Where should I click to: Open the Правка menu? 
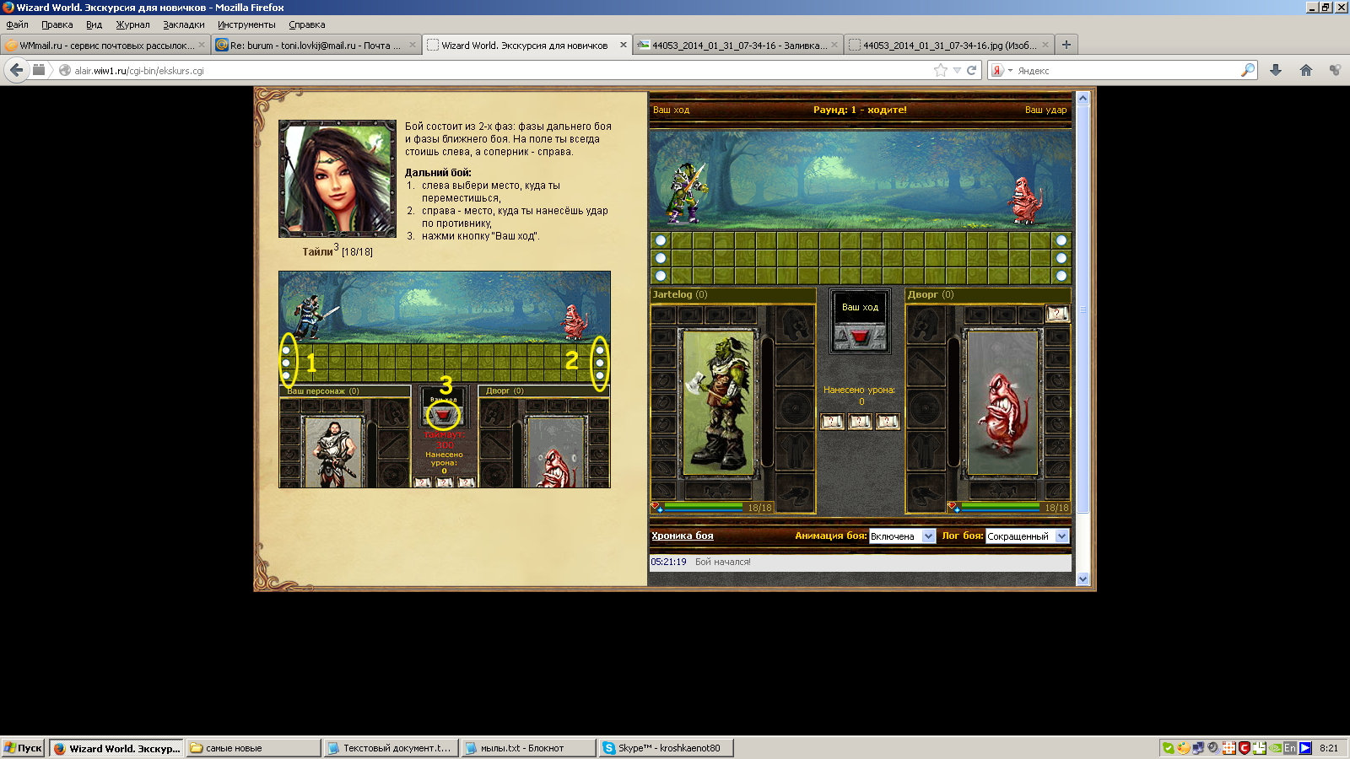tap(57, 24)
